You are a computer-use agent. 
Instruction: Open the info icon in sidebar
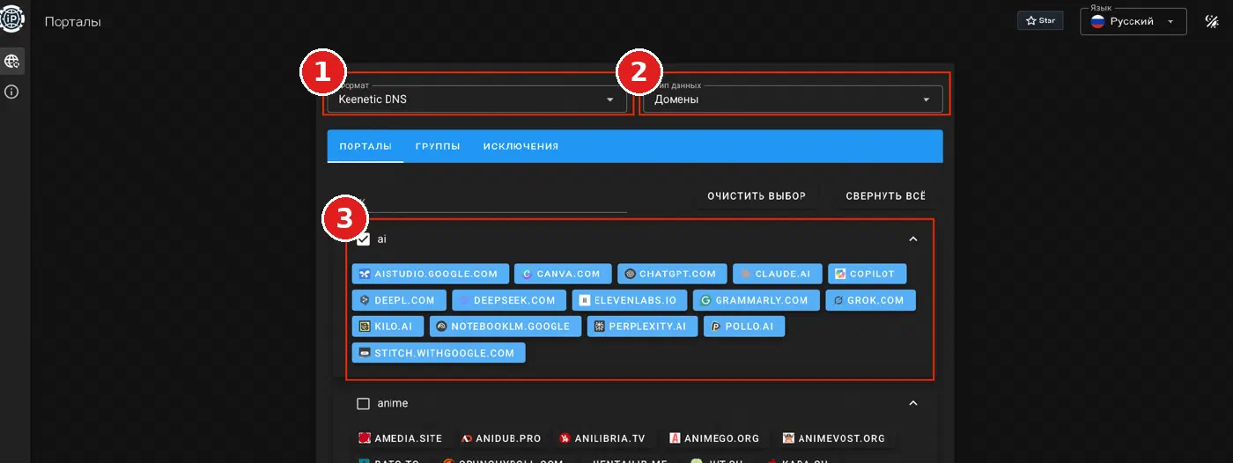[x=12, y=92]
